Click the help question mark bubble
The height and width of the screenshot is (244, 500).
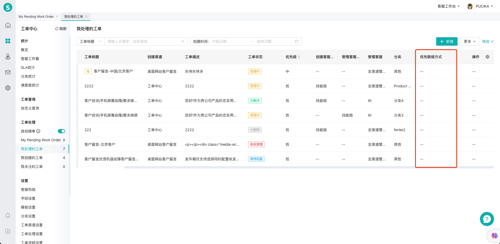pos(487,219)
